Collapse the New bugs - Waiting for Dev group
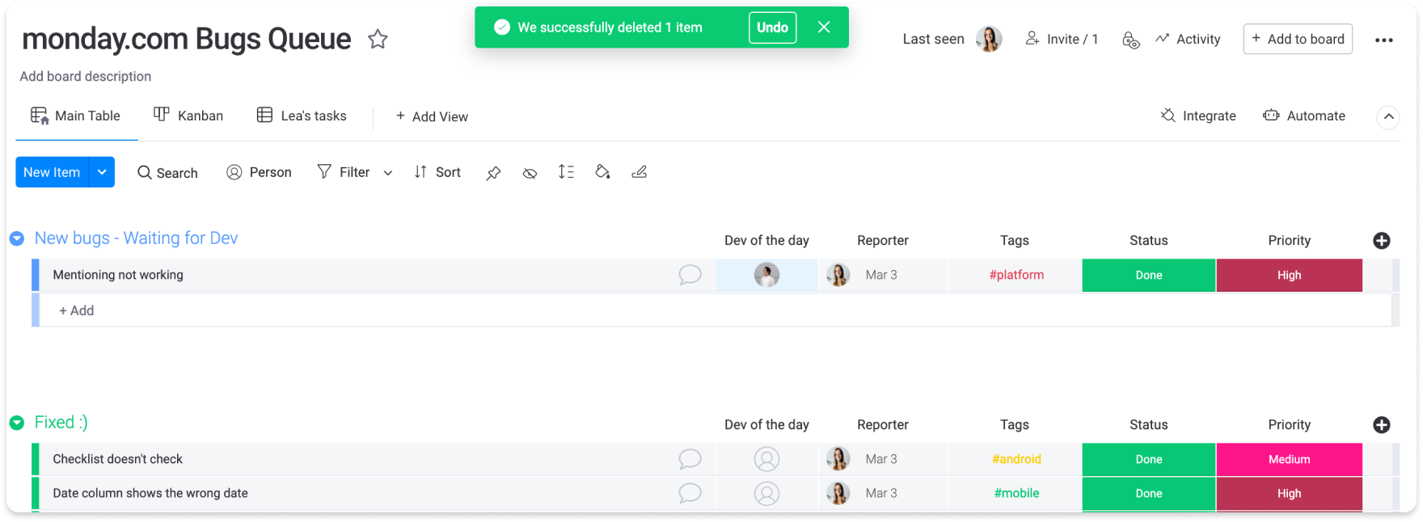1423x522 pixels. click(17, 239)
